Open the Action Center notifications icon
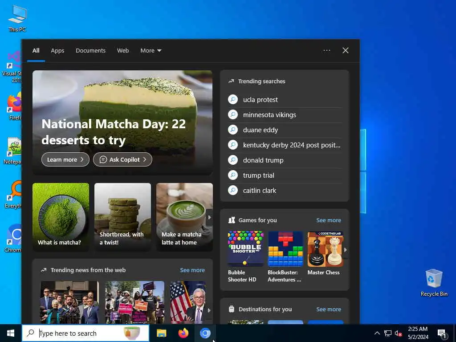The width and height of the screenshot is (456, 342). [x=442, y=333]
